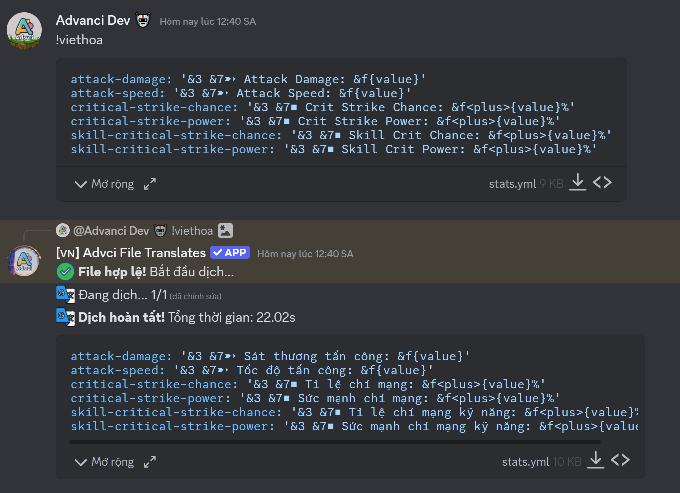The height and width of the screenshot is (493, 680).
Task: Open Advci File Translates bot avatar
Action: tap(24, 261)
